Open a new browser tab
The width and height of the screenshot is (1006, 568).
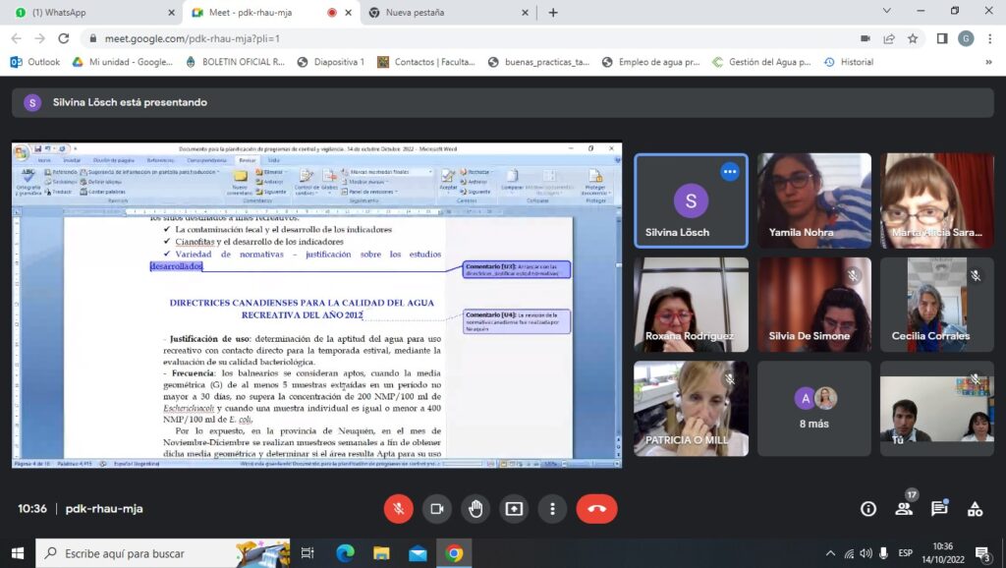click(553, 12)
